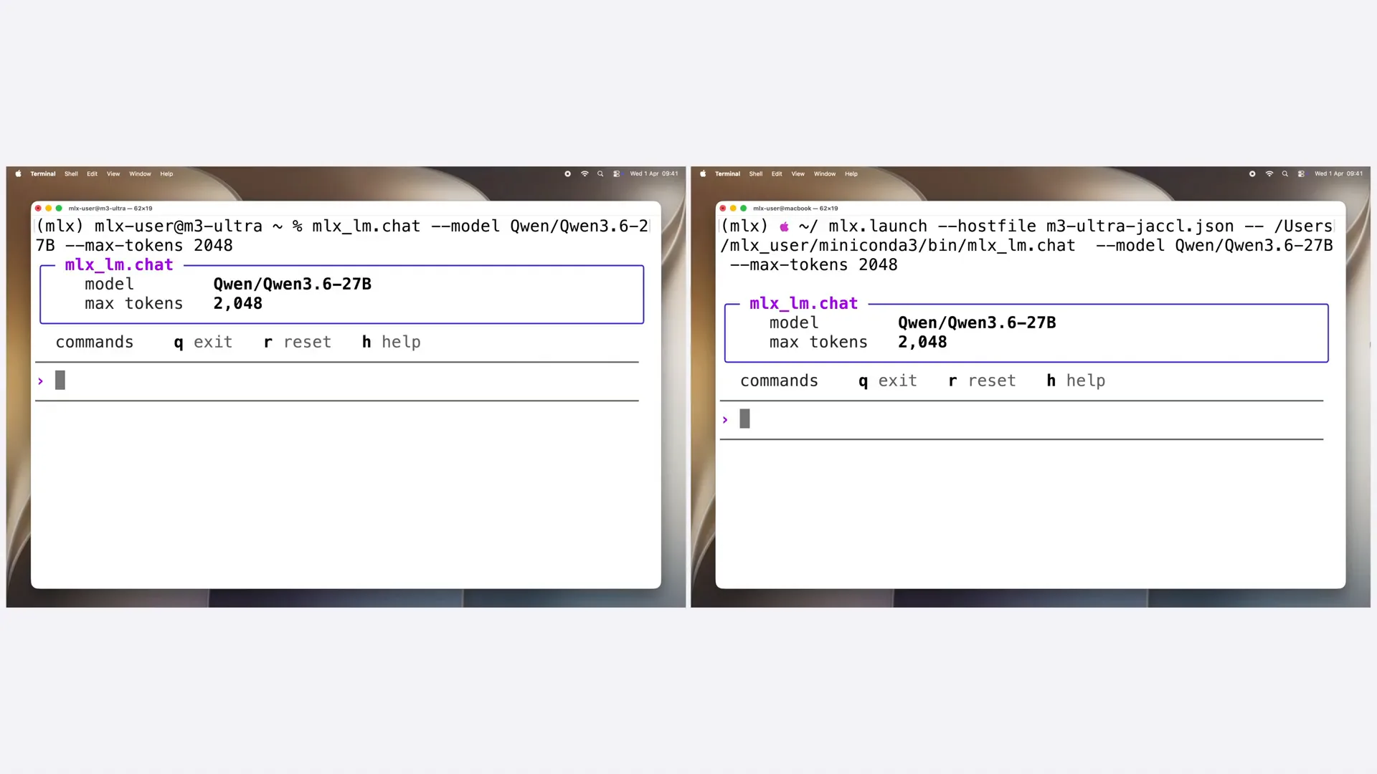Click the 'q exit' command hint in m3-ultra terminal
This screenshot has width=1377, height=774.
pyautogui.click(x=203, y=343)
